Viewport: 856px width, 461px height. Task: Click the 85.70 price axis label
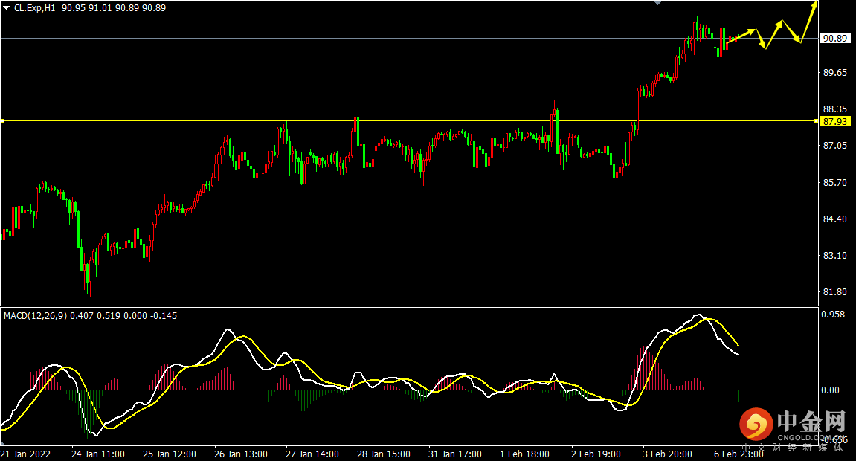coord(834,182)
